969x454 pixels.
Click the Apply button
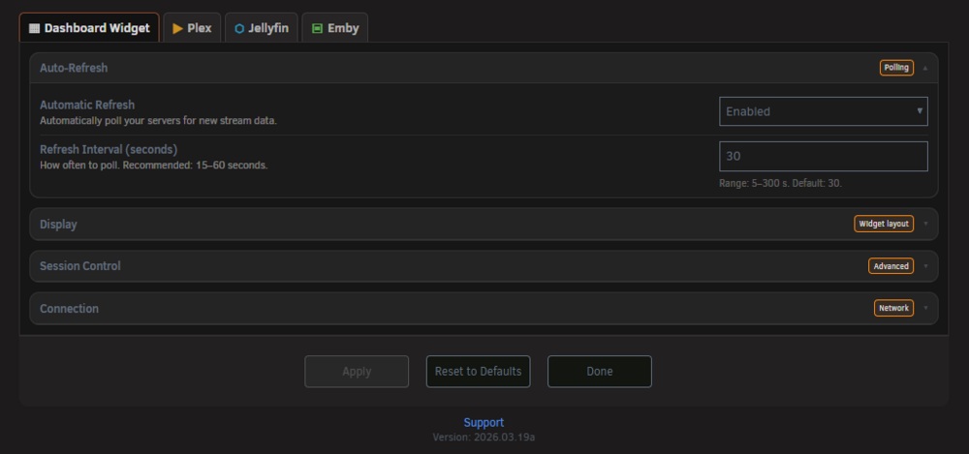pyautogui.click(x=357, y=372)
